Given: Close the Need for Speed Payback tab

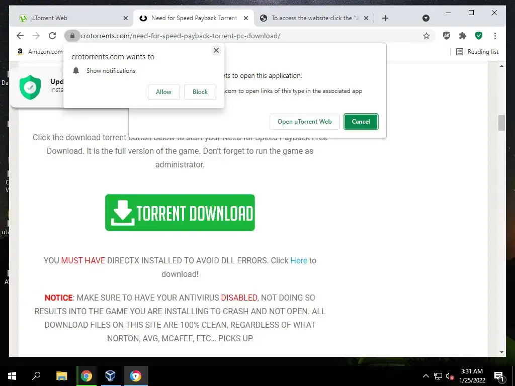Looking at the screenshot, I should [x=245, y=18].
